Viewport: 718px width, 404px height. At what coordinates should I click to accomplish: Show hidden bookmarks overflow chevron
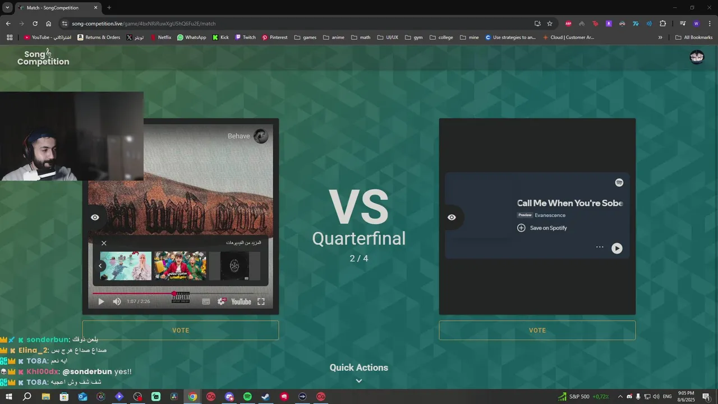[x=660, y=38]
